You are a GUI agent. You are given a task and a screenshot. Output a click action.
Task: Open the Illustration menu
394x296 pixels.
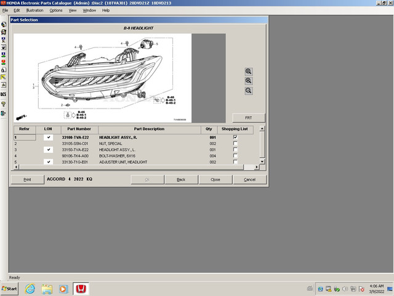(34, 10)
